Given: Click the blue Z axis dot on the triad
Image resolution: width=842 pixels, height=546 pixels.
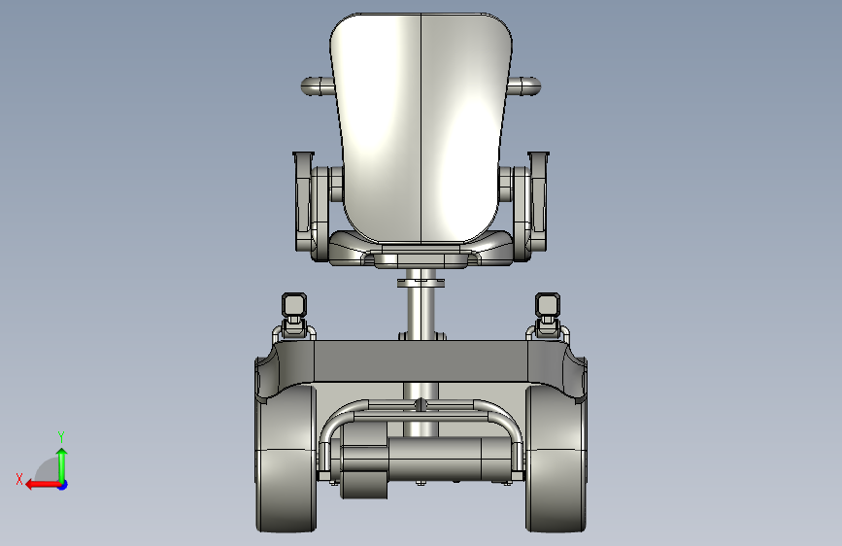Looking at the screenshot, I should click(x=63, y=485).
